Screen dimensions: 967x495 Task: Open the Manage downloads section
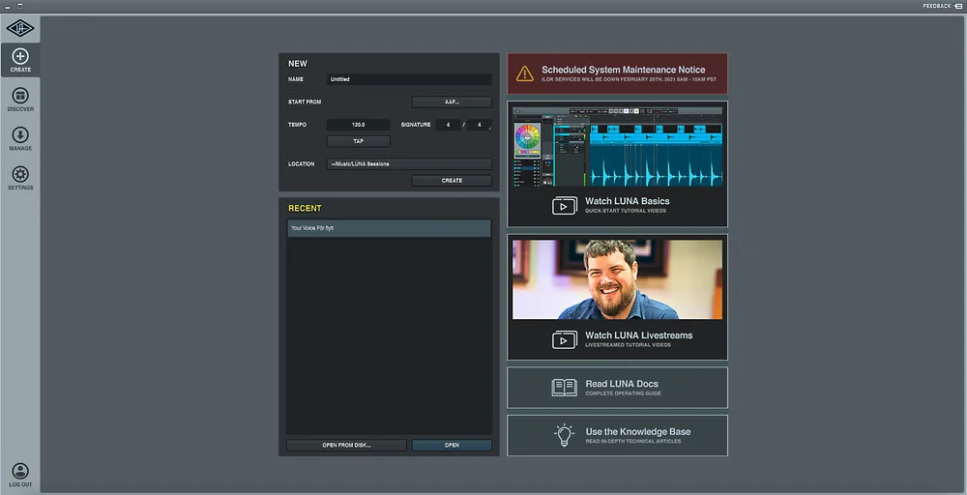point(20,139)
